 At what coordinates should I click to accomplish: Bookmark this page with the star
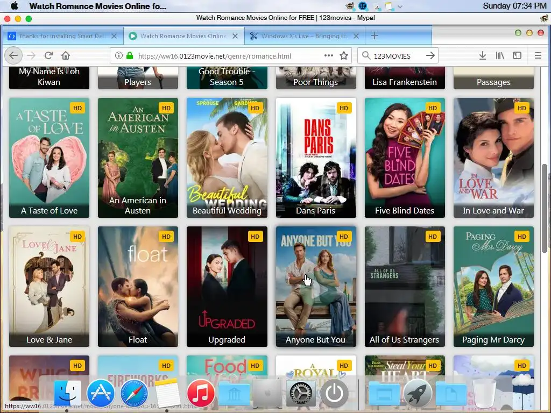click(x=344, y=55)
